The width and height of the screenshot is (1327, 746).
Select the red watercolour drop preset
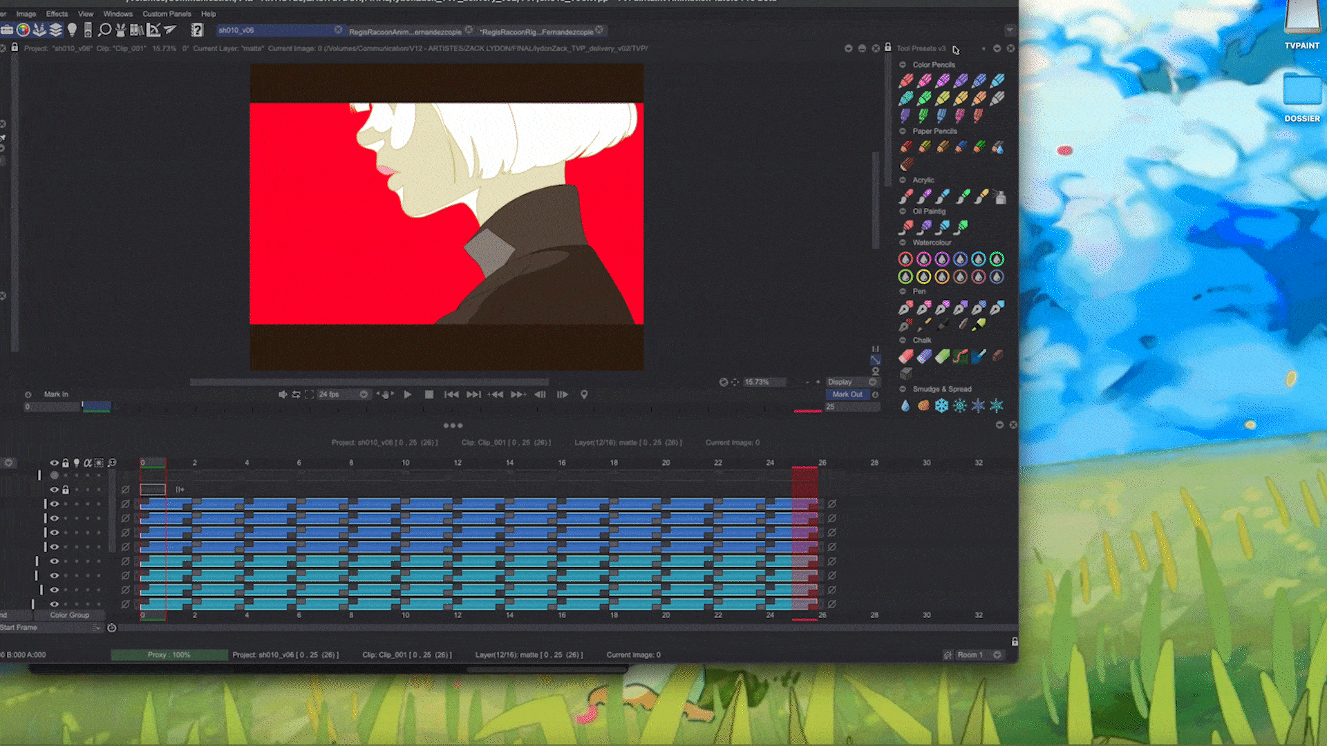(905, 259)
